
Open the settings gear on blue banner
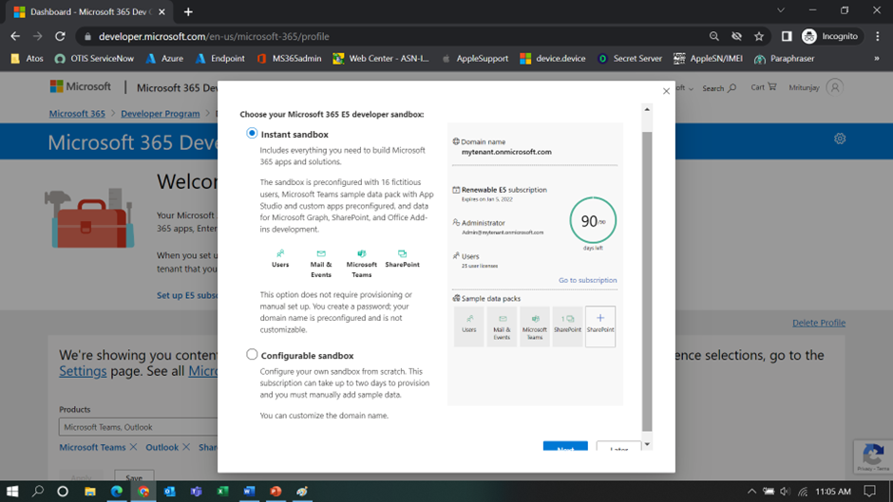[x=840, y=139]
